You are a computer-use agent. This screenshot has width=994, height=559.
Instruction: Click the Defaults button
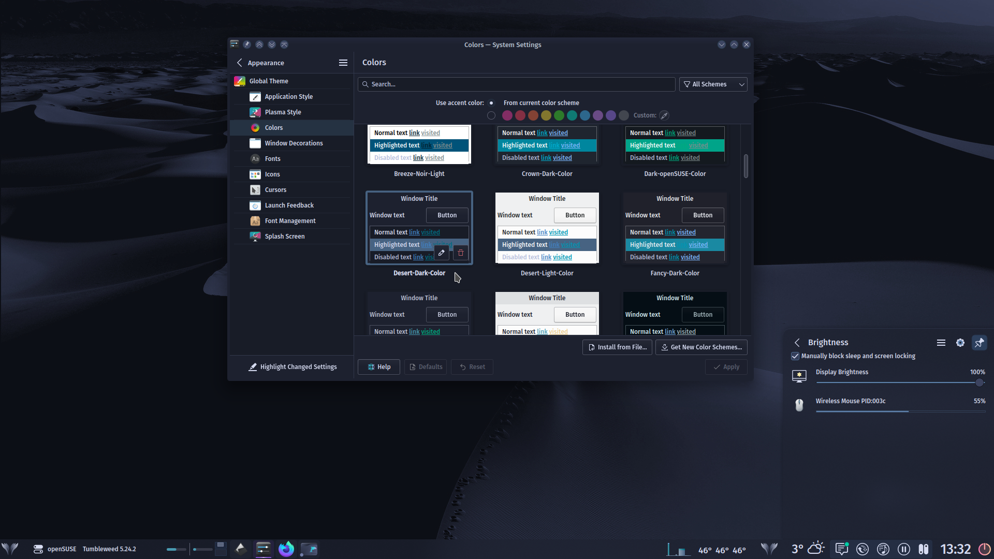tap(426, 367)
